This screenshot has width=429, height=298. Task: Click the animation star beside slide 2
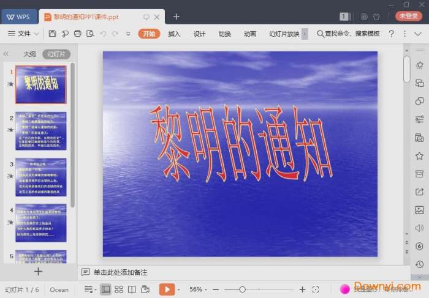point(10,130)
